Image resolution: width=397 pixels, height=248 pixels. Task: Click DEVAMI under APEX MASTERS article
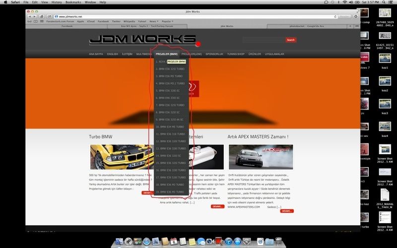click(287, 211)
